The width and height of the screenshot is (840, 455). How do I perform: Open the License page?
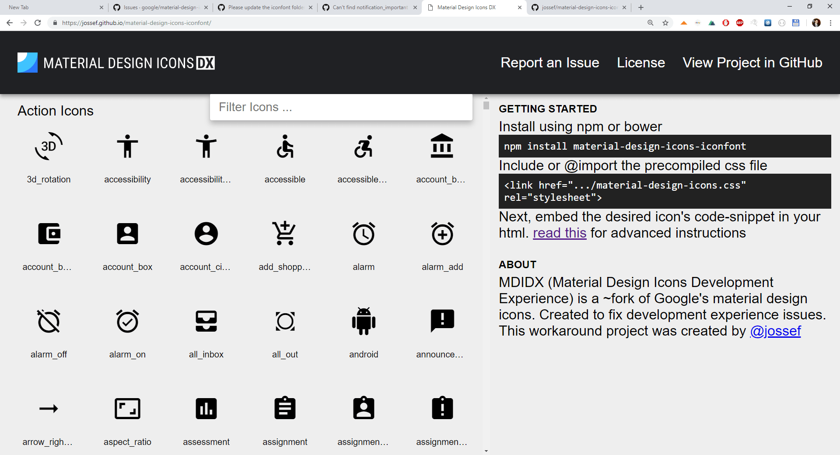coord(640,63)
